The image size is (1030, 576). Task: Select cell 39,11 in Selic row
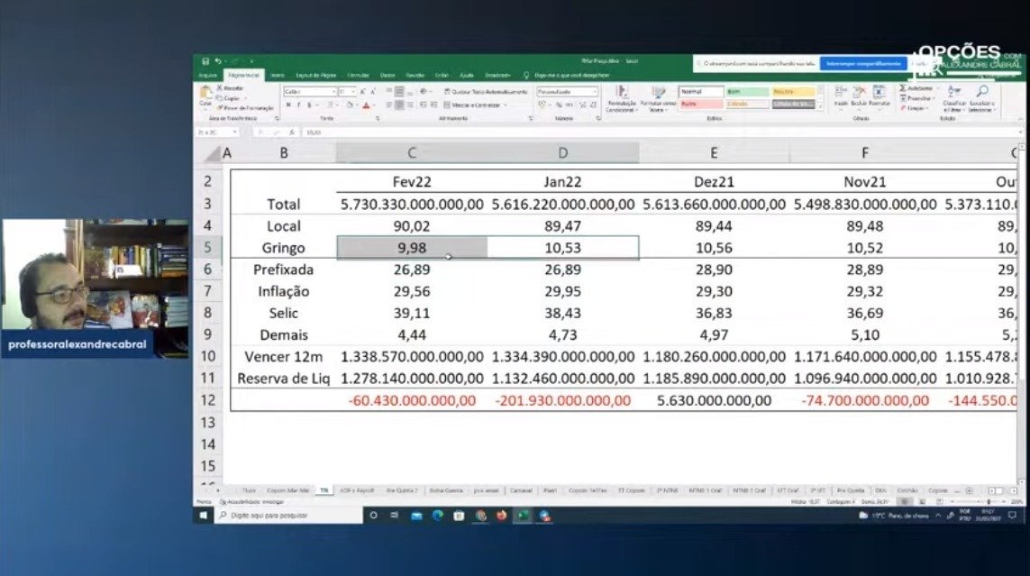[x=412, y=313]
